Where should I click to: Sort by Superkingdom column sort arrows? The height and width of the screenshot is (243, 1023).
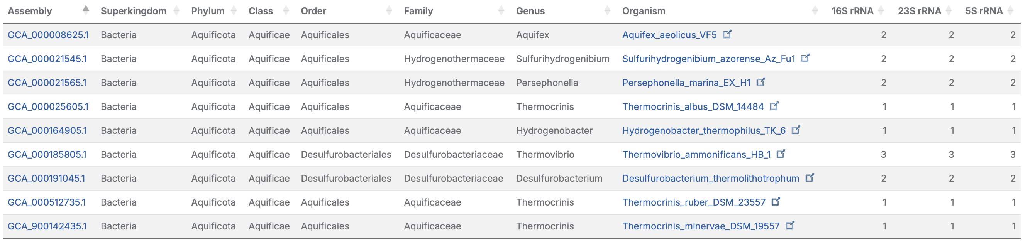177,11
